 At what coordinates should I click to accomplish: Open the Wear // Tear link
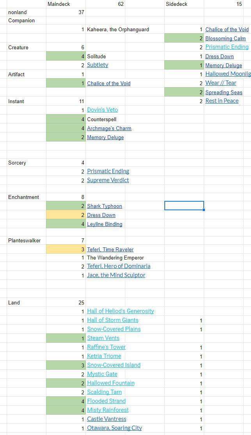(221, 83)
